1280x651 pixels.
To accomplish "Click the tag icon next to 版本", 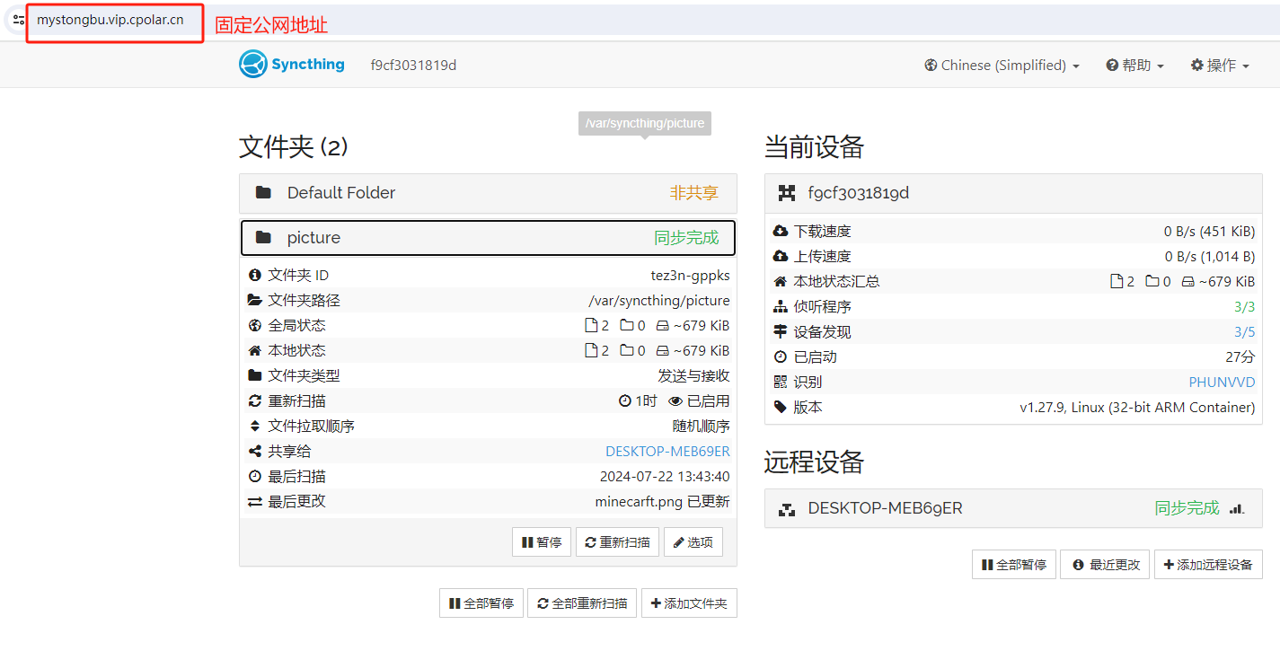I will [781, 407].
